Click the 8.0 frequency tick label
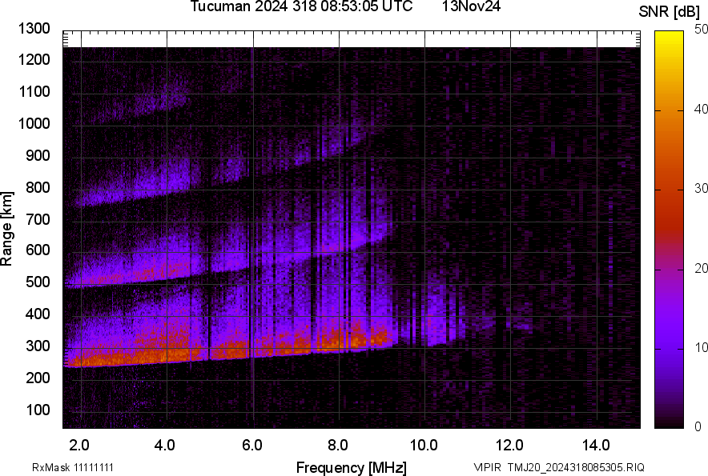The image size is (708, 476). [338, 445]
